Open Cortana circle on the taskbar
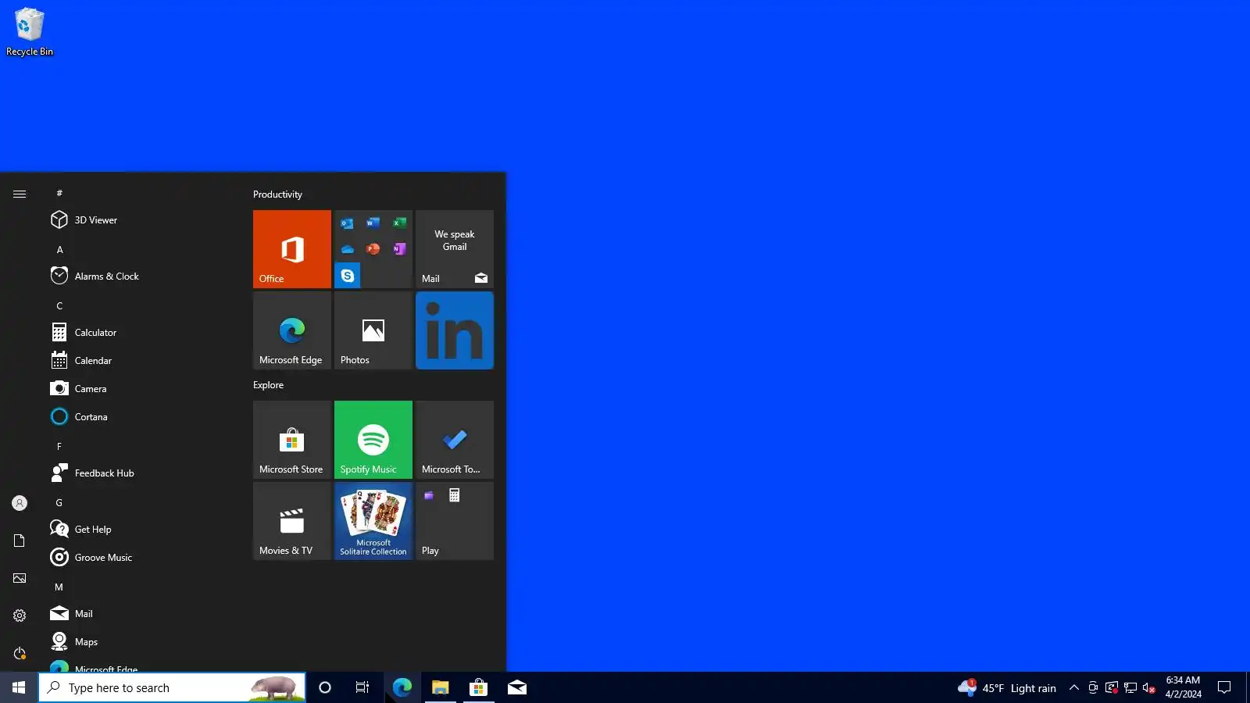Image resolution: width=1250 pixels, height=703 pixels. point(325,687)
